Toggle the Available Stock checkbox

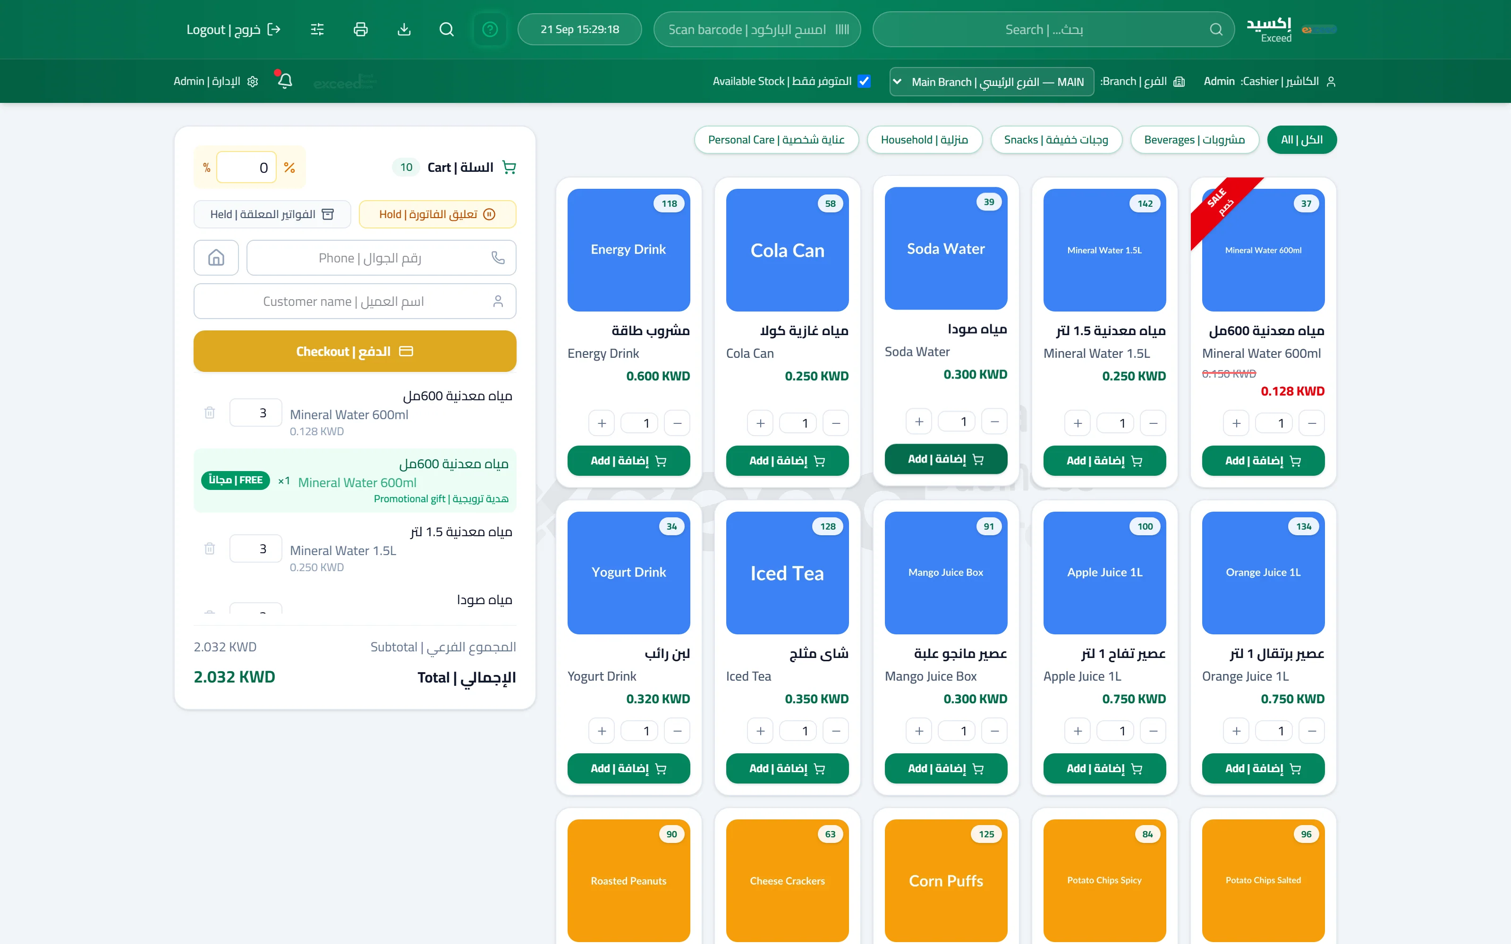[864, 81]
